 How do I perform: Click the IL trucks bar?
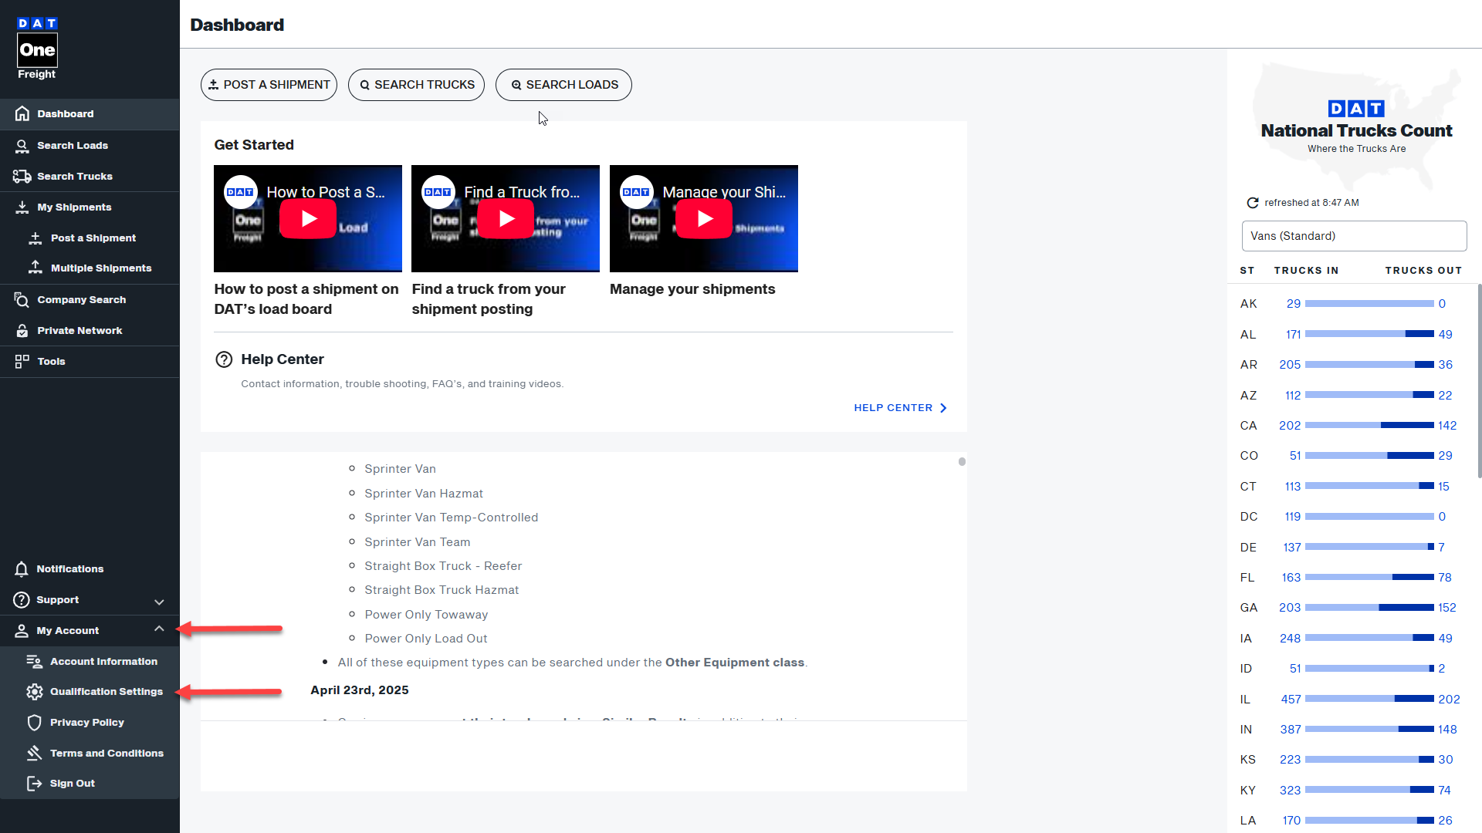coord(1369,699)
